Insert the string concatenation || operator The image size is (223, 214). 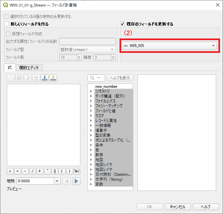pos(55,171)
